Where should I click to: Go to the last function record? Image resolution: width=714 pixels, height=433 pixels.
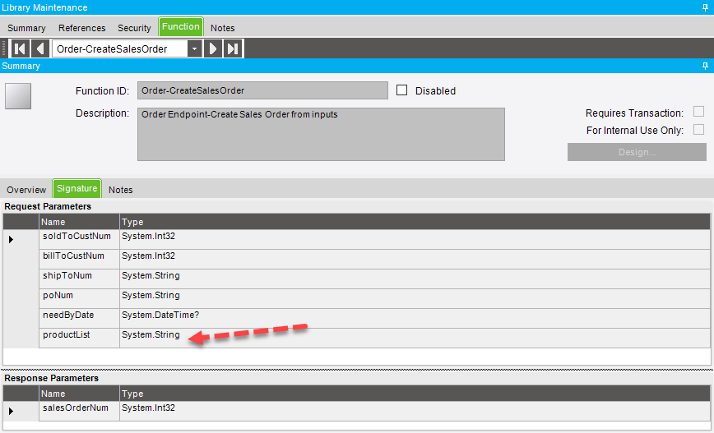point(233,48)
